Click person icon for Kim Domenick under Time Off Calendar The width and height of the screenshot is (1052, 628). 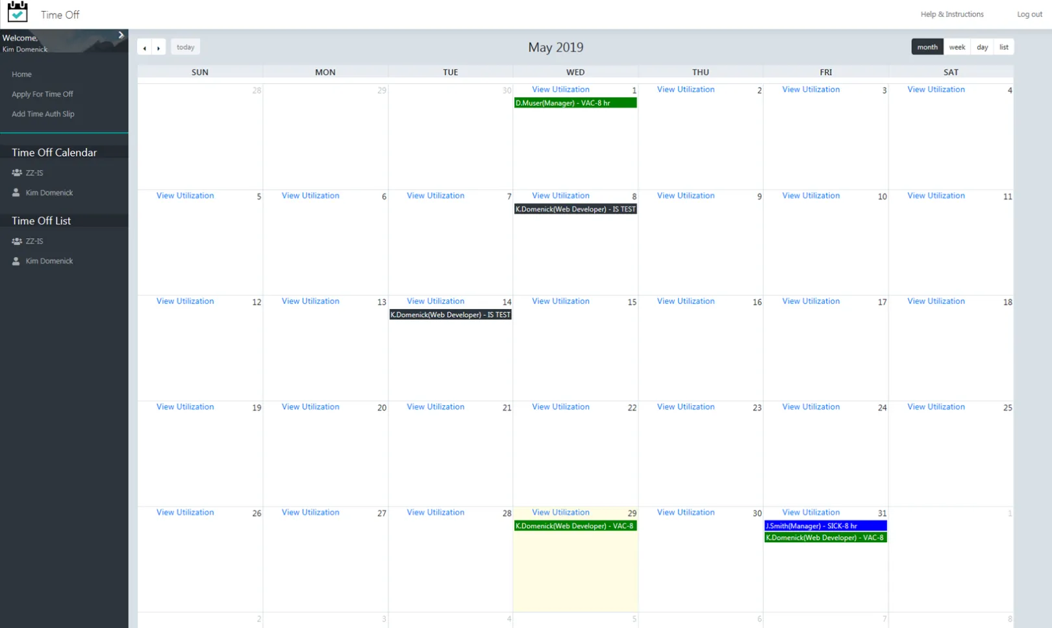coord(16,192)
